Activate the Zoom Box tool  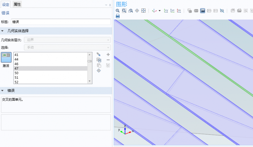pyautogui.click(x=131, y=11)
